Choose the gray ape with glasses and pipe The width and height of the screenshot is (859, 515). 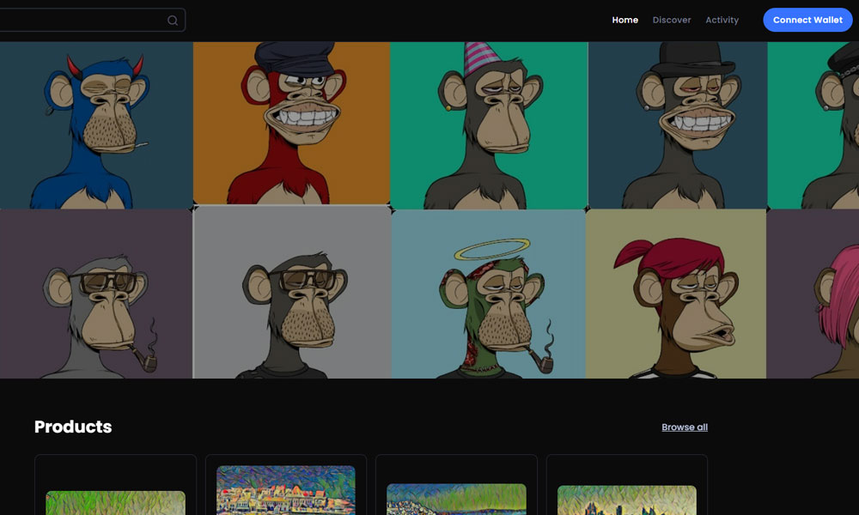[x=96, y=294]
